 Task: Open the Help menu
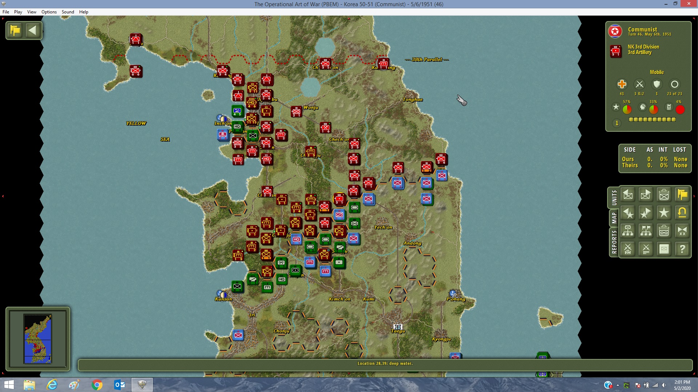click(x=84, y=12)
